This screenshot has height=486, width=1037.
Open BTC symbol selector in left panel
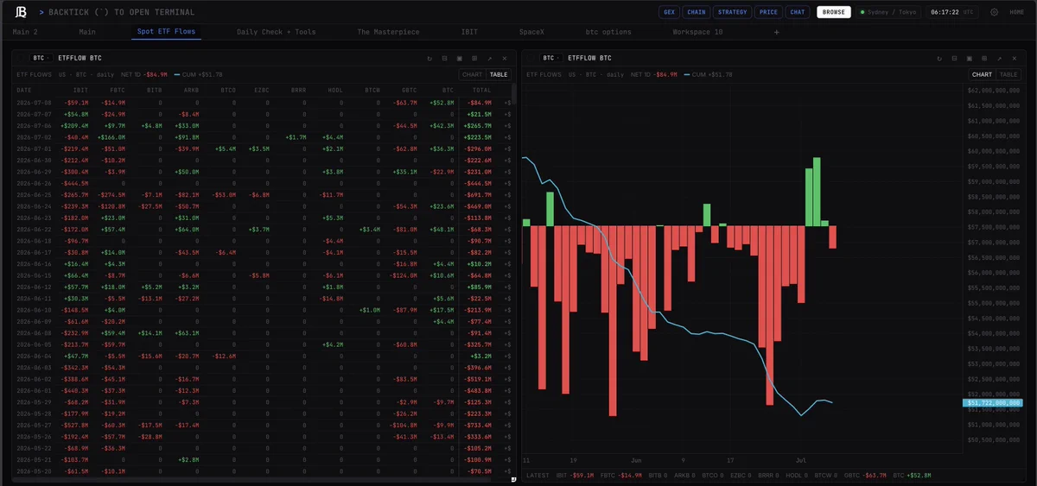pyautogui.click(x=41, y=58)
